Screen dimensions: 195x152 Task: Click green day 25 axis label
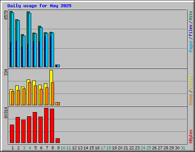tap(149, 148)
